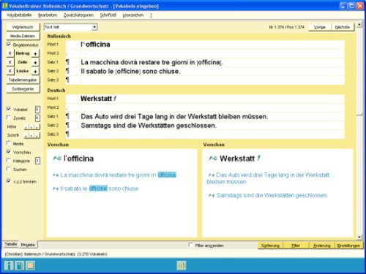Enable the Media checkbox

point(9,143)
